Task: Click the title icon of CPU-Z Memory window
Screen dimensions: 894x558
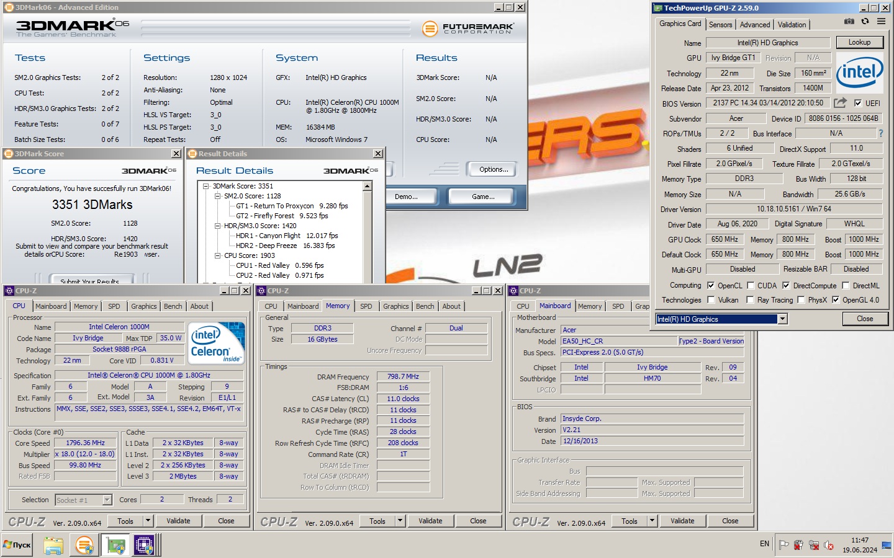Action: tap(262, 291)
